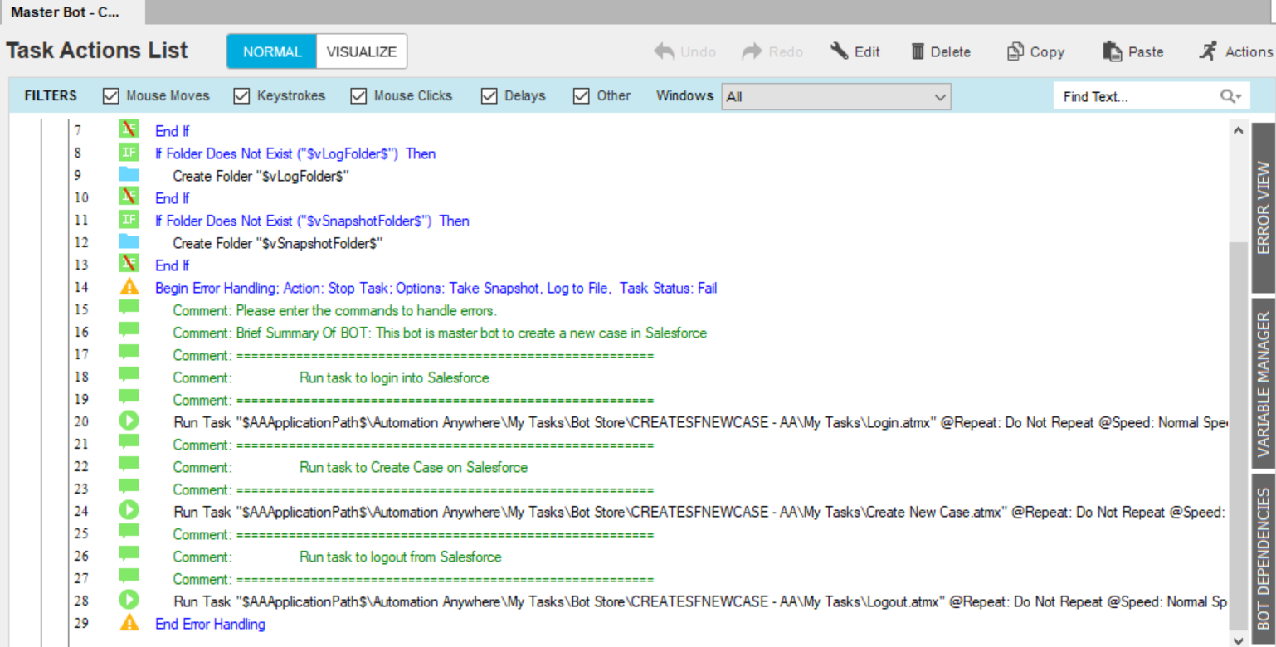Open the Windows filter dropdown
The height and width of the screenshot is (647, 1276).
point(835,96)
